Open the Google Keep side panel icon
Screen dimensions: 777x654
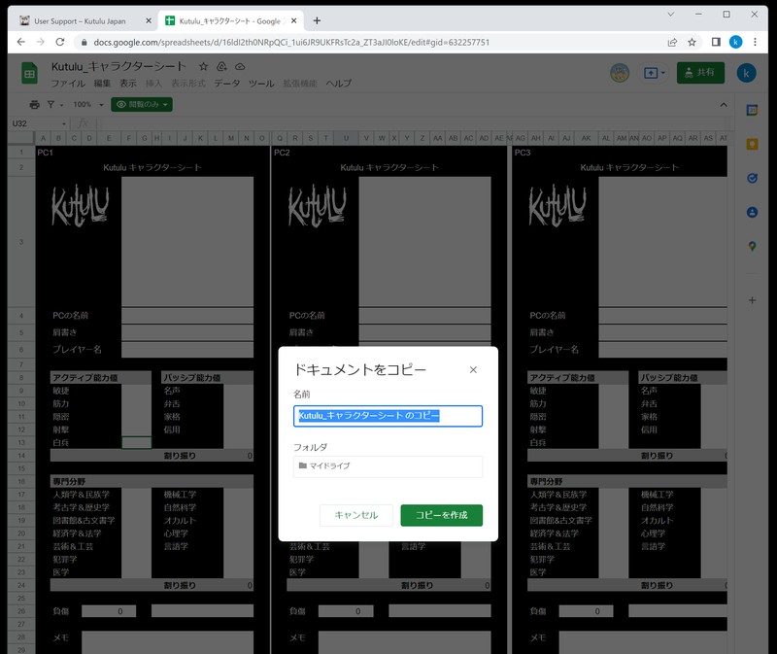coord(752,144)
